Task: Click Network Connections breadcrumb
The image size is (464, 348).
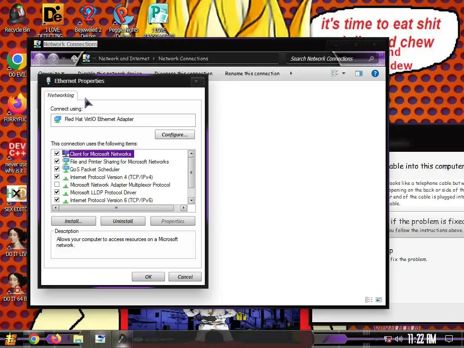Action: tap(183, 58)
